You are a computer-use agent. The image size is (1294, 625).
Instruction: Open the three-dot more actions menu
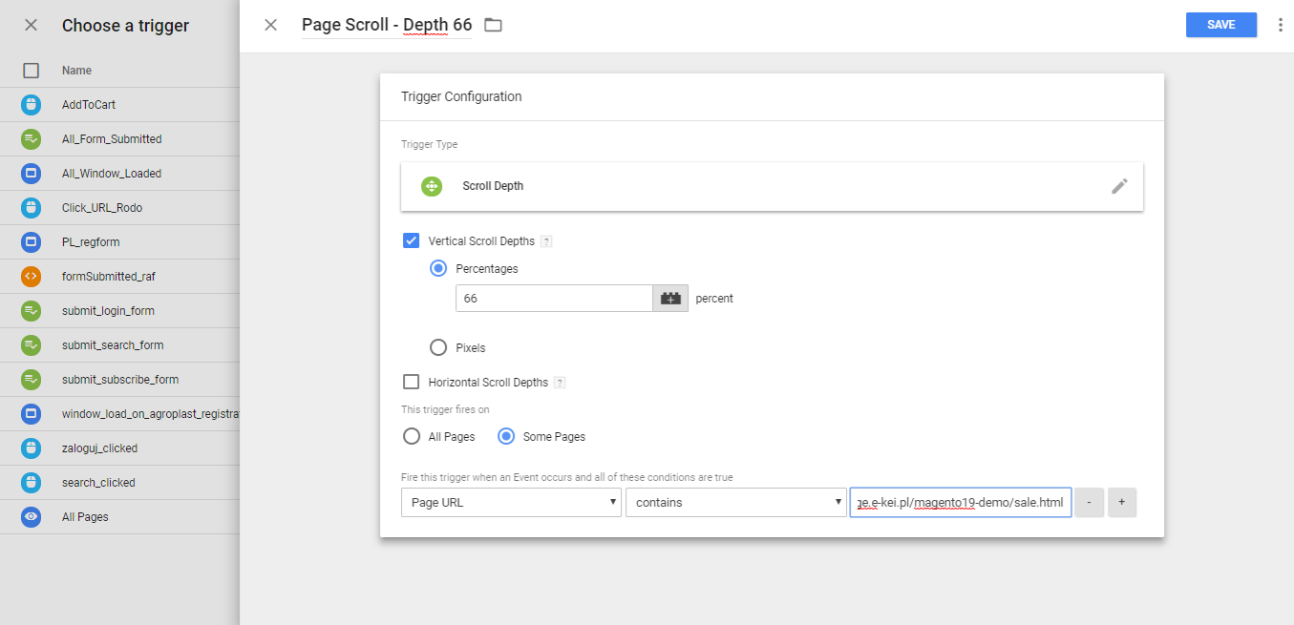[x=1280, y=25]
